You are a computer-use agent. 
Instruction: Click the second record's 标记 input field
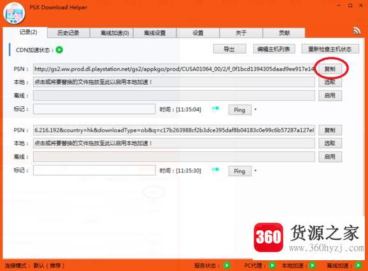click(94, 170)
